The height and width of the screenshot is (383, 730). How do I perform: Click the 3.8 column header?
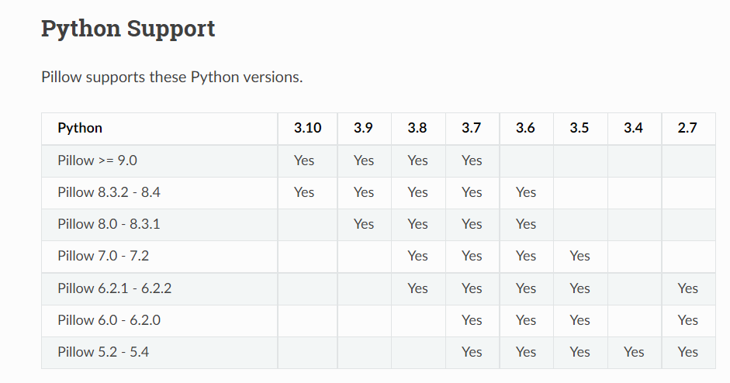tap(417, 128)
